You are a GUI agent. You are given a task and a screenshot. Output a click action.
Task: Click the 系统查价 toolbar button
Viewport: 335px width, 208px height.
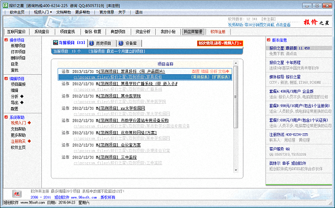(x=42, y=32)
